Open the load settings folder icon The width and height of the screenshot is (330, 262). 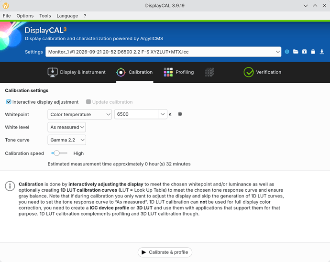coord(296,52)
